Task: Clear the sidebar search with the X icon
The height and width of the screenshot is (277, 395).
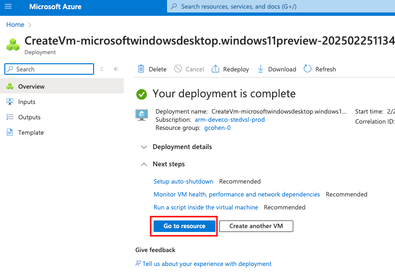Action: [x=102, y=69]
